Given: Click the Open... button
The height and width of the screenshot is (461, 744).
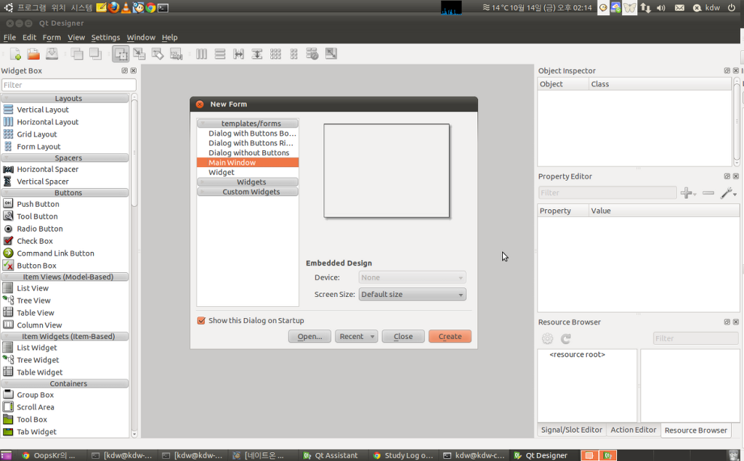Looking at the screenshot, I should (310, 336).
